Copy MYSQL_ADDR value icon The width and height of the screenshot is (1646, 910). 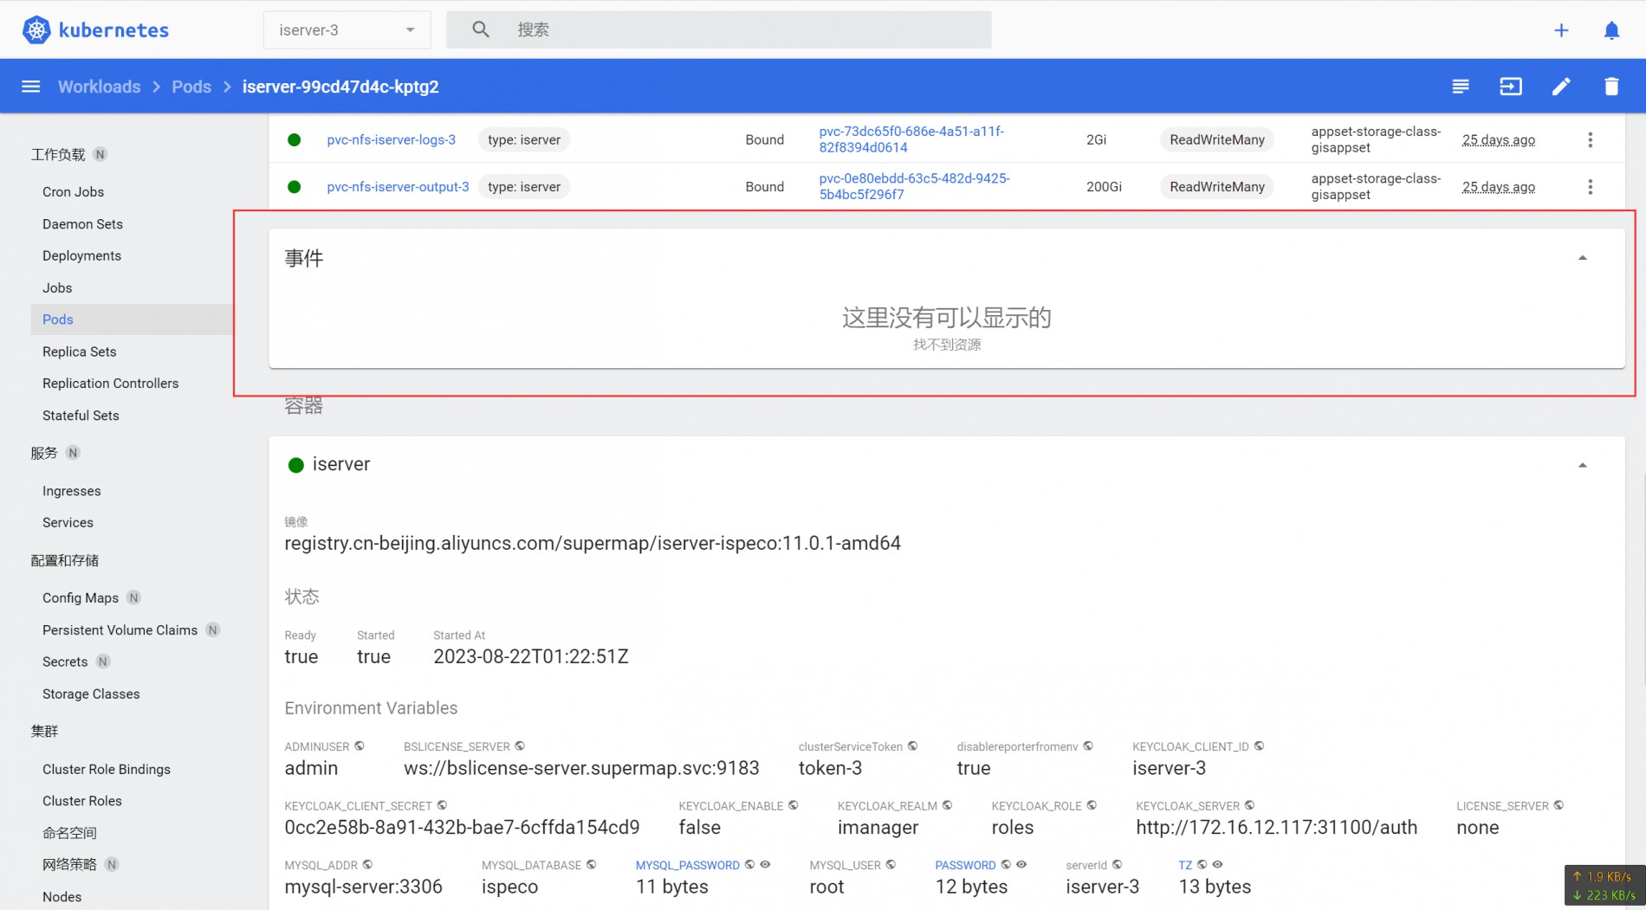click(367, 864)
